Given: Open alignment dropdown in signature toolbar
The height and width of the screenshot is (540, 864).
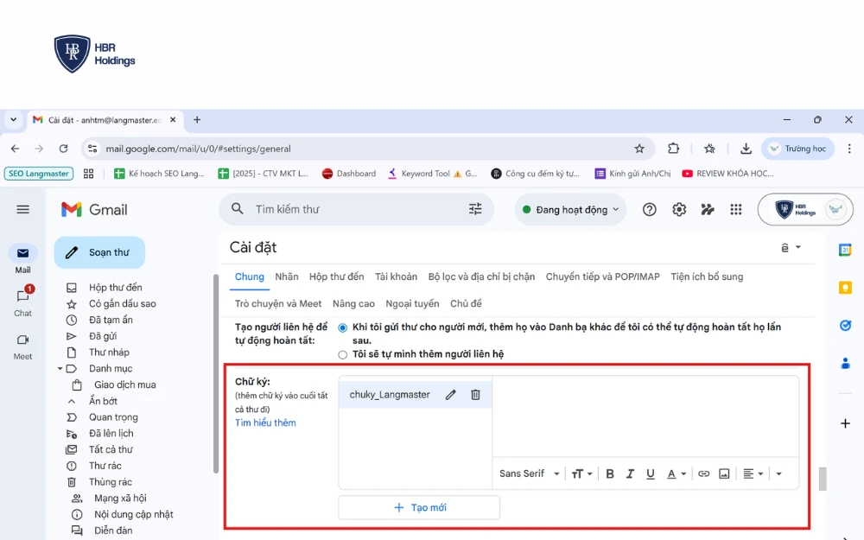Looking at the screenshot, I should click(753, 473).
